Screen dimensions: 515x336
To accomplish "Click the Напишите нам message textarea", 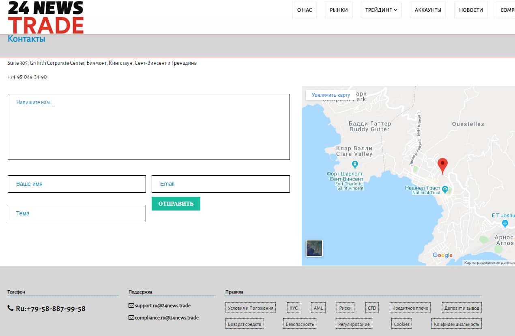I will (x=148, y=127).
